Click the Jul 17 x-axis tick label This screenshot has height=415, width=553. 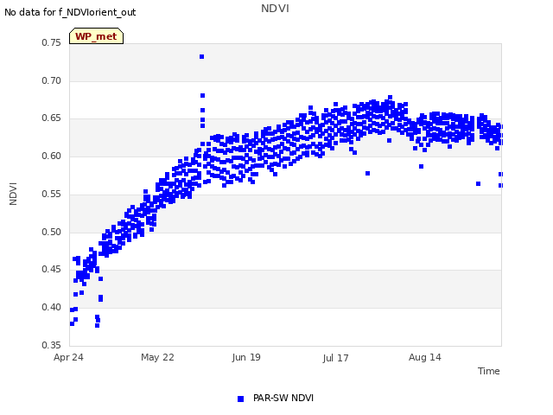[335, 358]
